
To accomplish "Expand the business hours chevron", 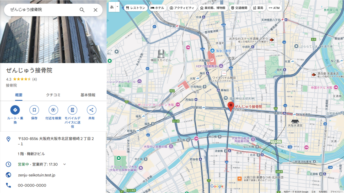I will [x=64, y=164].
